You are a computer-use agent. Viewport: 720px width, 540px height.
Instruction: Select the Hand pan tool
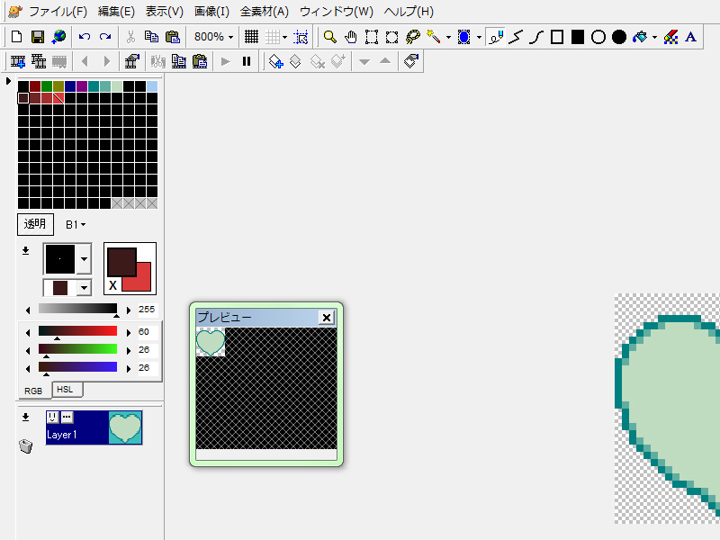[x=351, y=37]
